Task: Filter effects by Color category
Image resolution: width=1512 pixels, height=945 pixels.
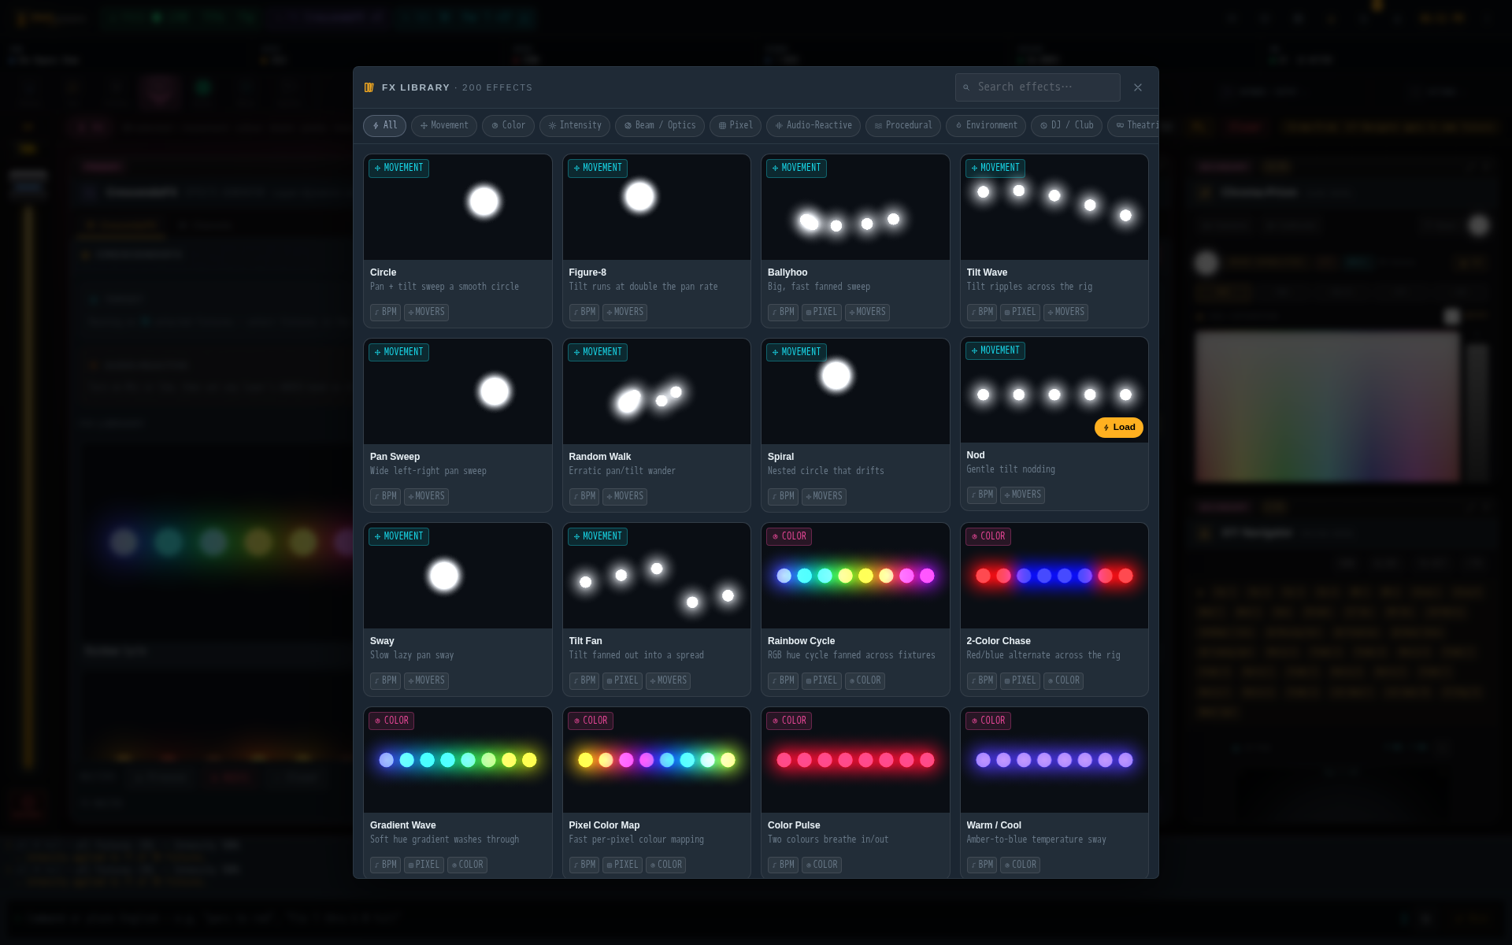Action: coord(508,126)
